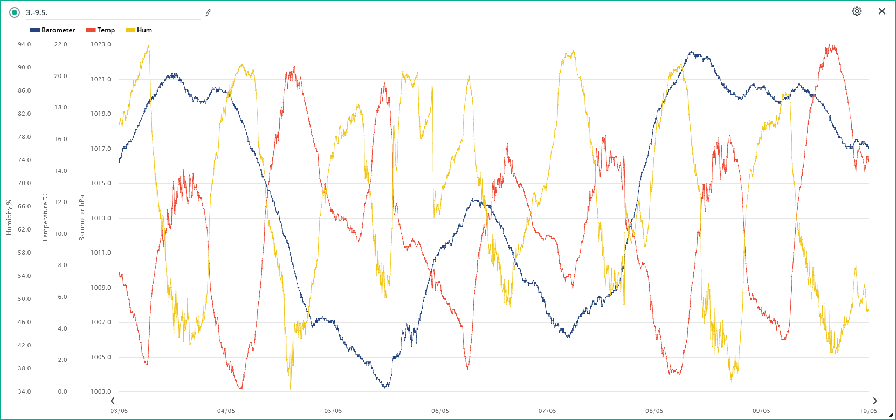
Task: Advance to the next time range using right chevron
Action: pyautogui.click(x=874, y=401)
